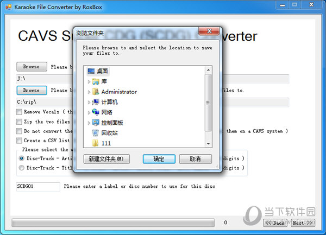Expand the Administrator tree node
Image resolution: width=326 pixels, height=235 pixels.
pyautogui.click(x=89, y=92)
